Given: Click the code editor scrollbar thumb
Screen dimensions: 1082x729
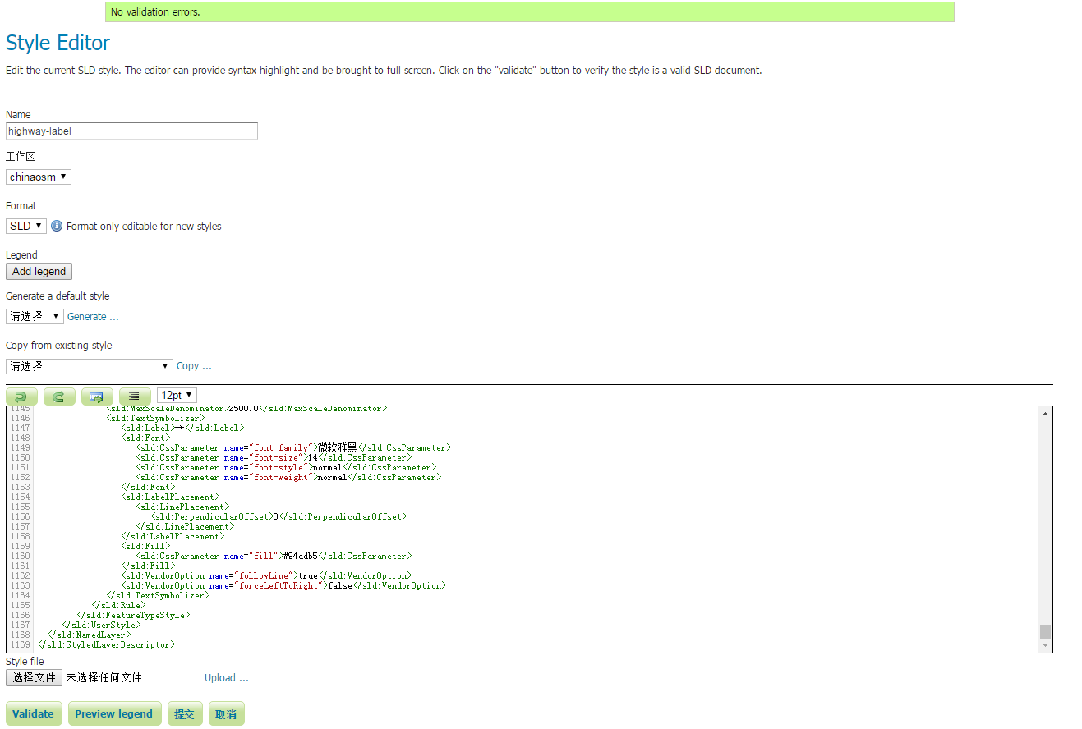Looking at the screenshot, I should [x=1045, y=631].
